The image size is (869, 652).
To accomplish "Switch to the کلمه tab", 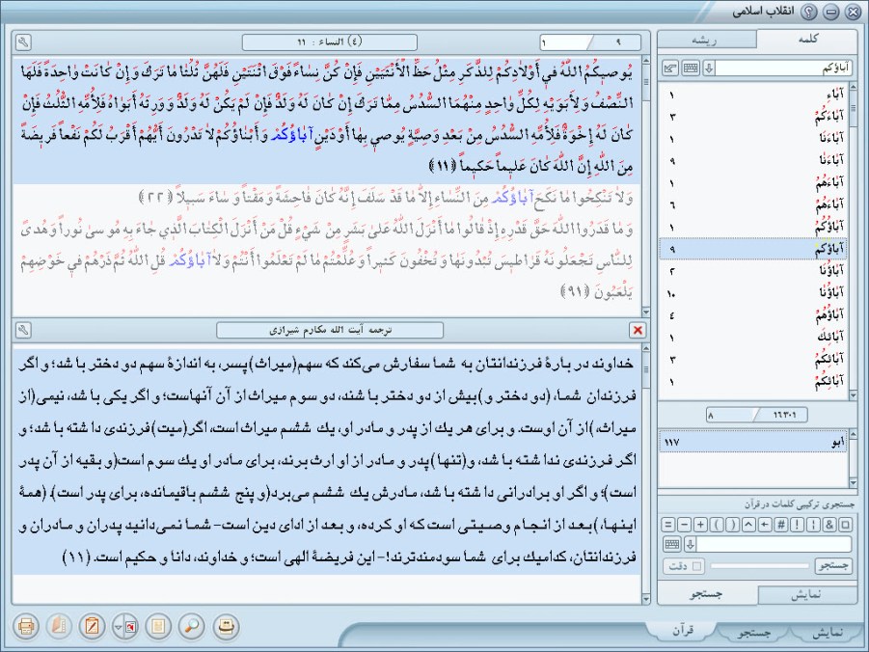I will [x=807, y=39].
